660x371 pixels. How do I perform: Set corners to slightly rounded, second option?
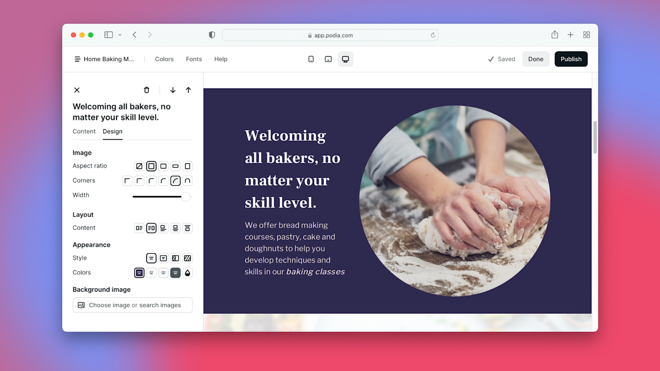[x=139, y=181]
